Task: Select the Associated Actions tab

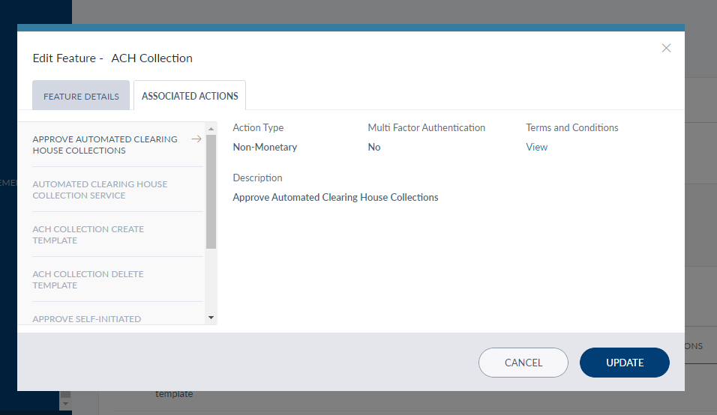Action: tap(190, 96)
